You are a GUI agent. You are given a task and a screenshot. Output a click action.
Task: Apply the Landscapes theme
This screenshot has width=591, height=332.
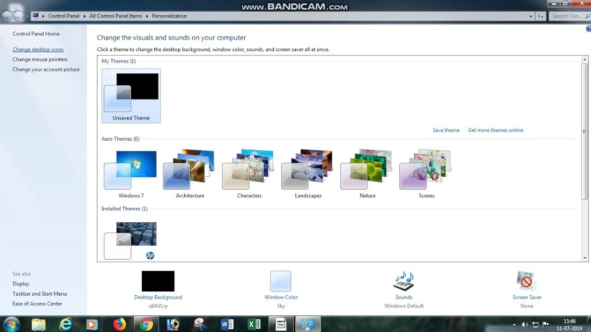pos(308,173)
